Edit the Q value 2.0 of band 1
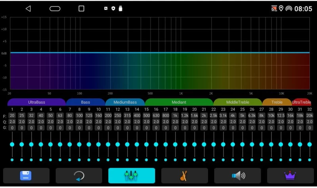This screenshot has height=188, width=317. coord(12,122)
